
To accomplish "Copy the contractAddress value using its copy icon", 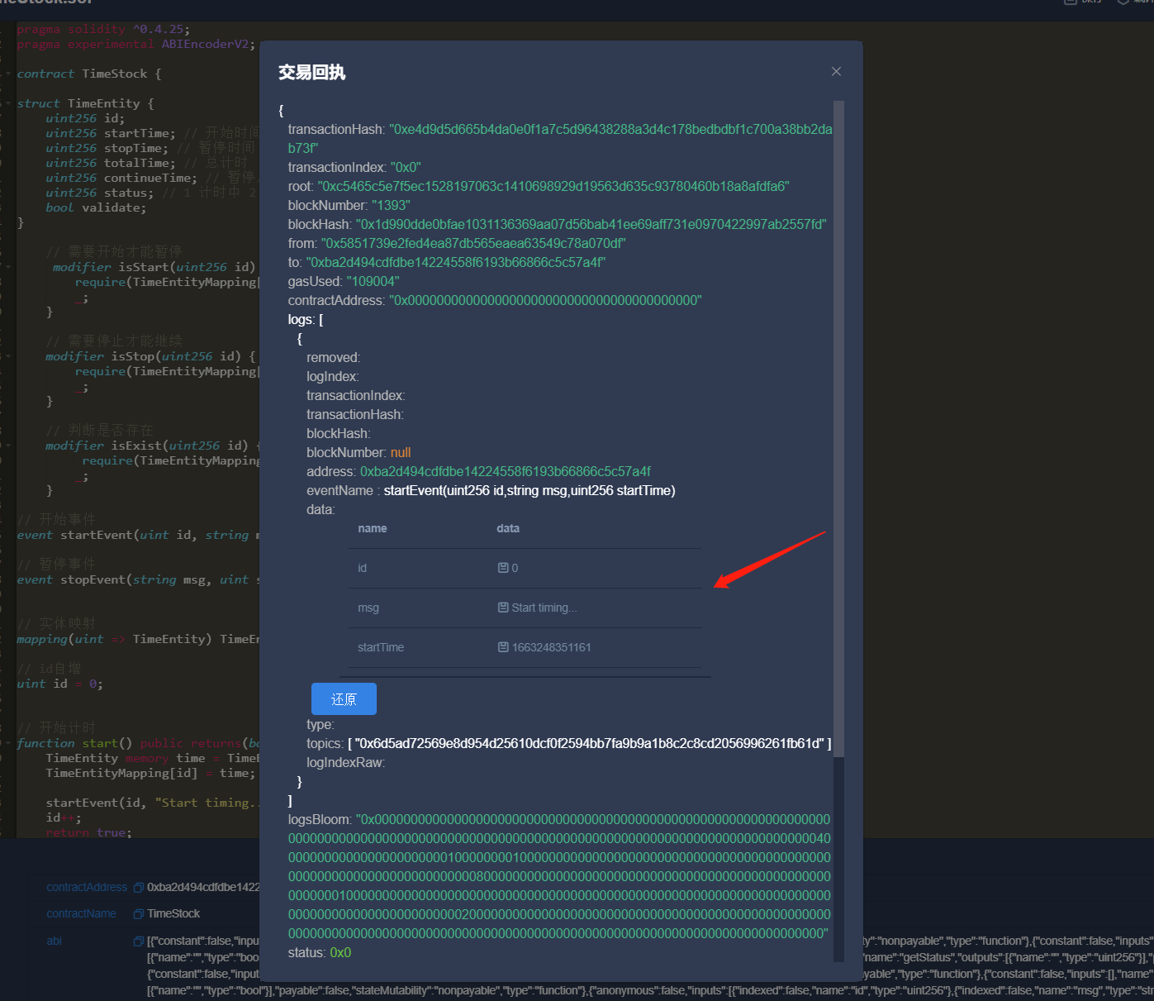I will pos(139,887).
